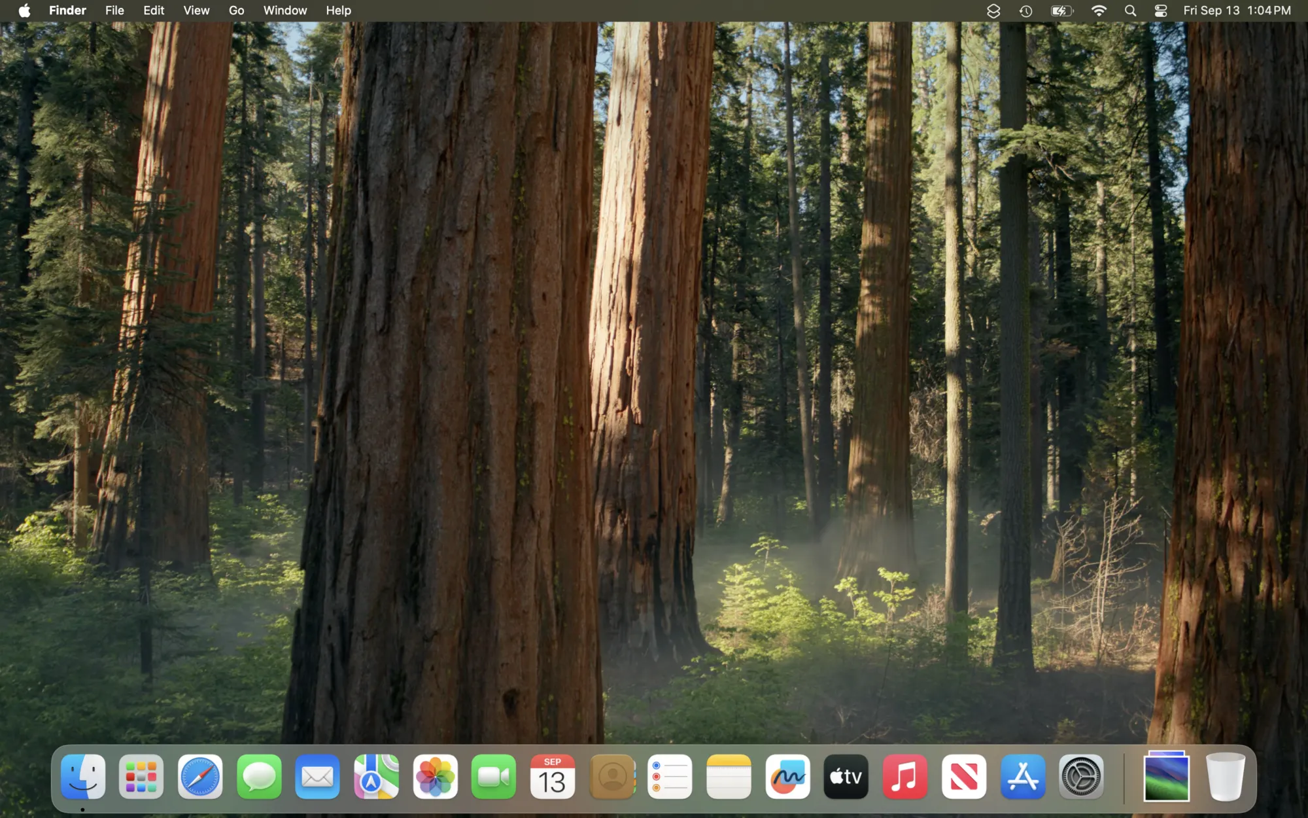Open Apple Music

pyautogui.click(x=904, y=777)
